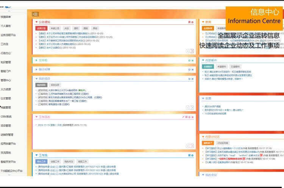The width and height of the screenshot is (284, 188).
Task: Open CRM系统 from the sidebar menu
Action: coord(6,117)
